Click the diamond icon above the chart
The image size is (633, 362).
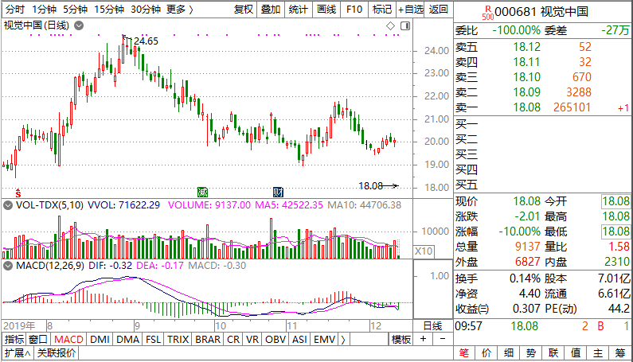pyautogui.click(x=390, y=25)
